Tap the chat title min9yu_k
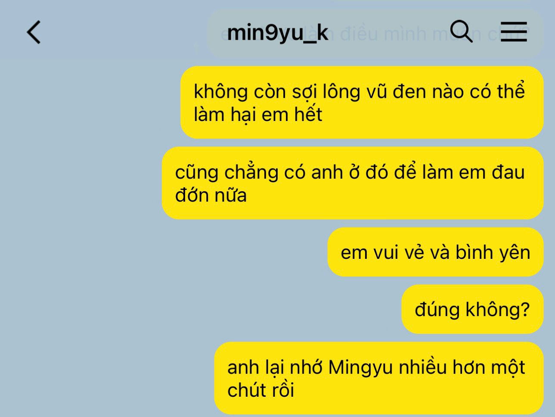Image resolution: width=555 pixels, height=417 pixels. tap(278, 33)
